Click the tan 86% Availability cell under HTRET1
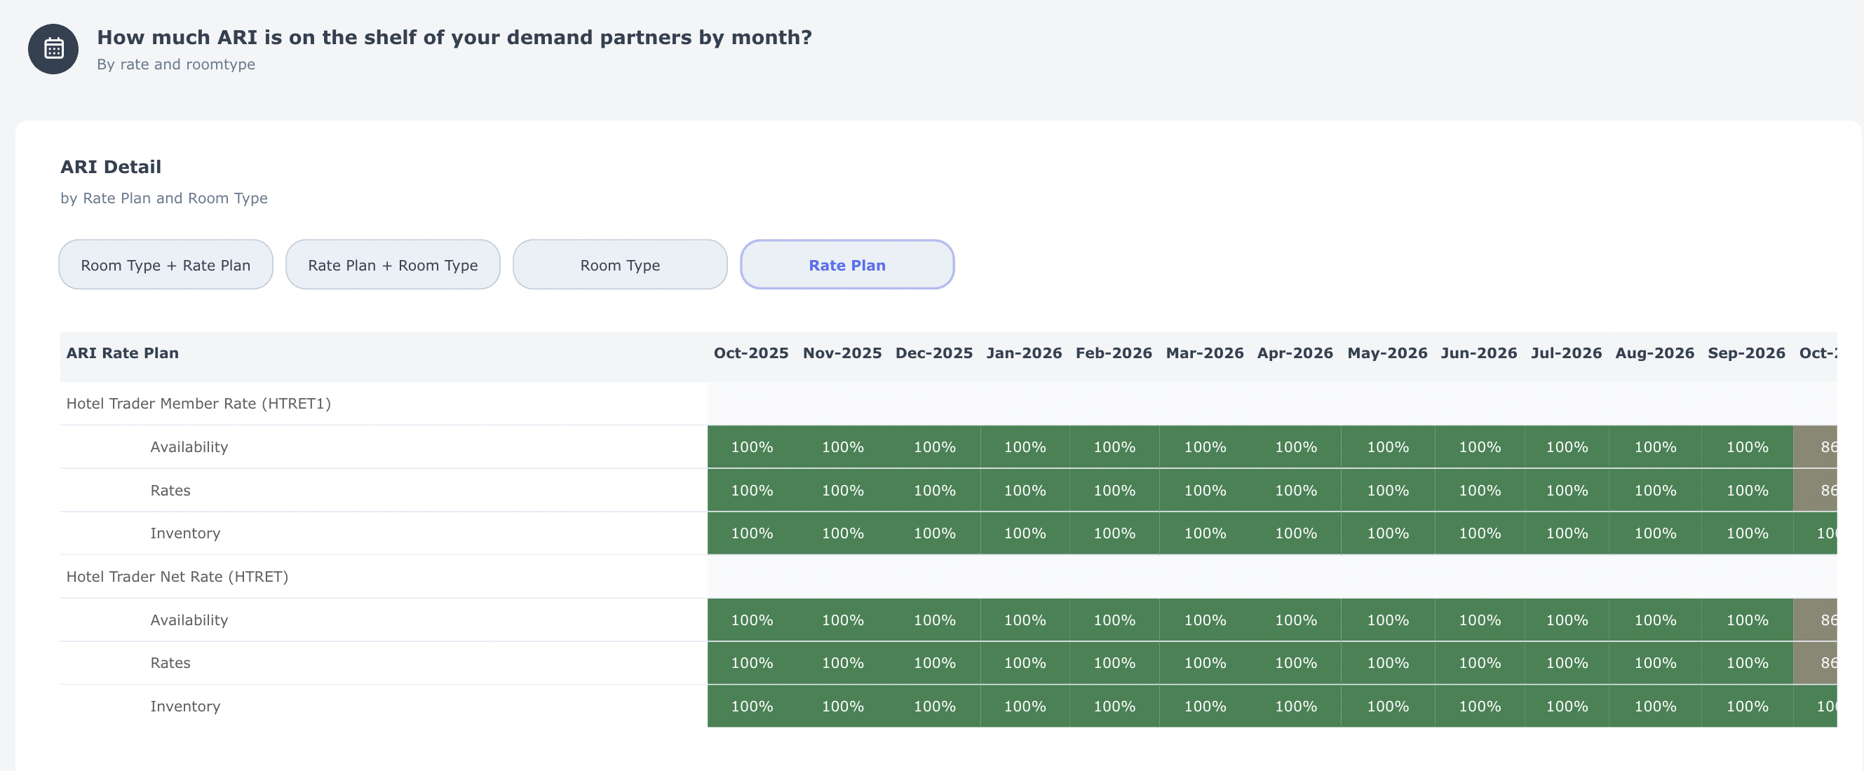 click(1816, 447)
